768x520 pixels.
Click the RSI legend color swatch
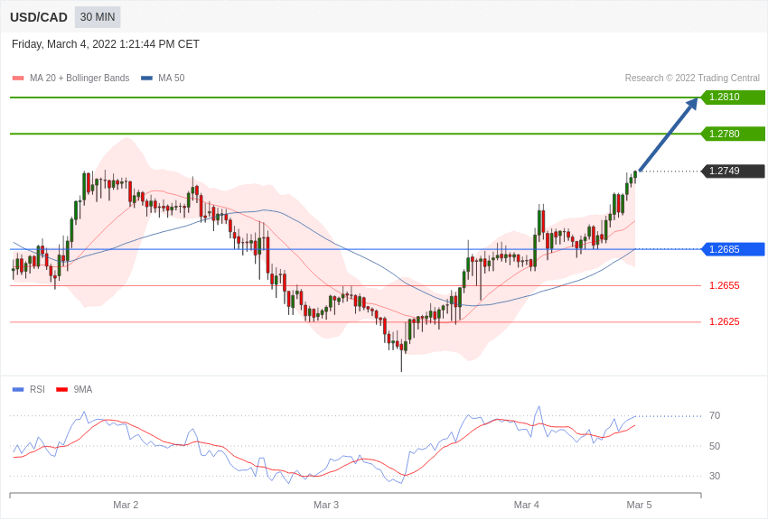tap(18, 390)
